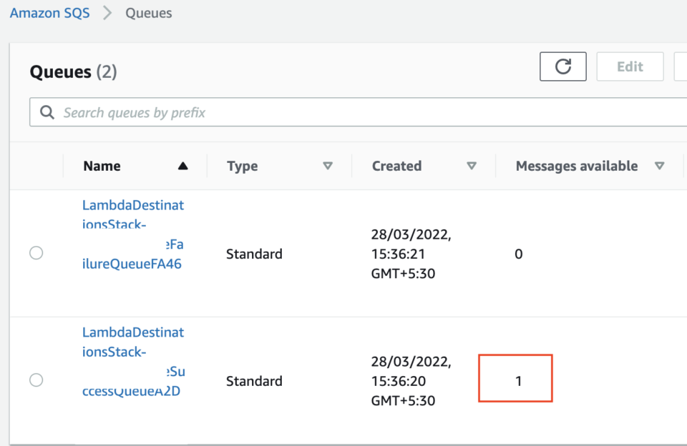Viewport: 687px width, 446px height.
Task: Open the Created column filter icon
Action: (472, 165)
